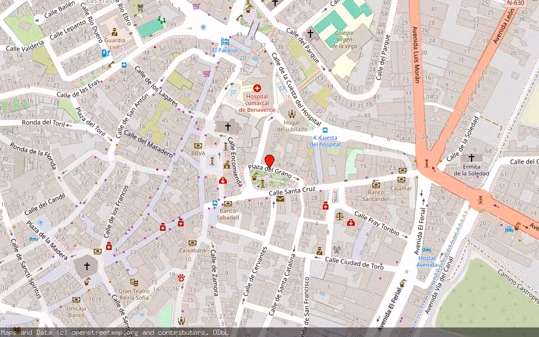539x337 pixels.
Task: Click the Ronda de la Florida label
Action: pos(33,156)
